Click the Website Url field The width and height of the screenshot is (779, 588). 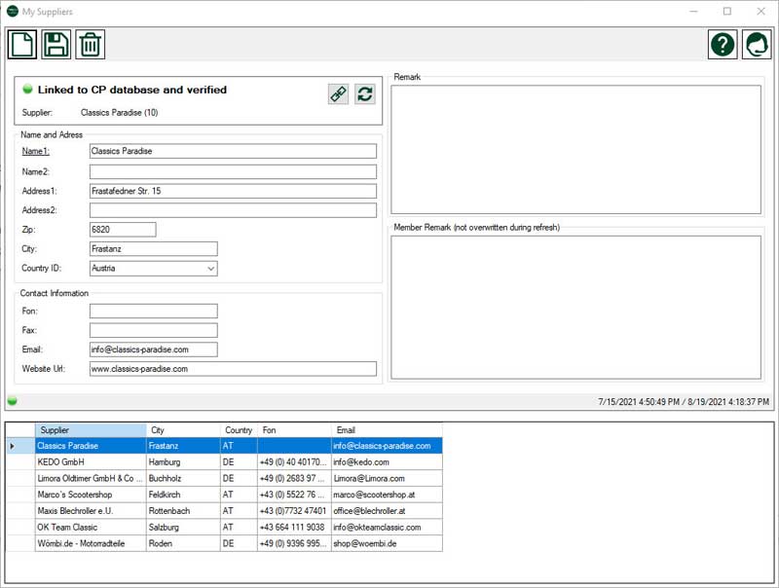[x=233, y=369]
